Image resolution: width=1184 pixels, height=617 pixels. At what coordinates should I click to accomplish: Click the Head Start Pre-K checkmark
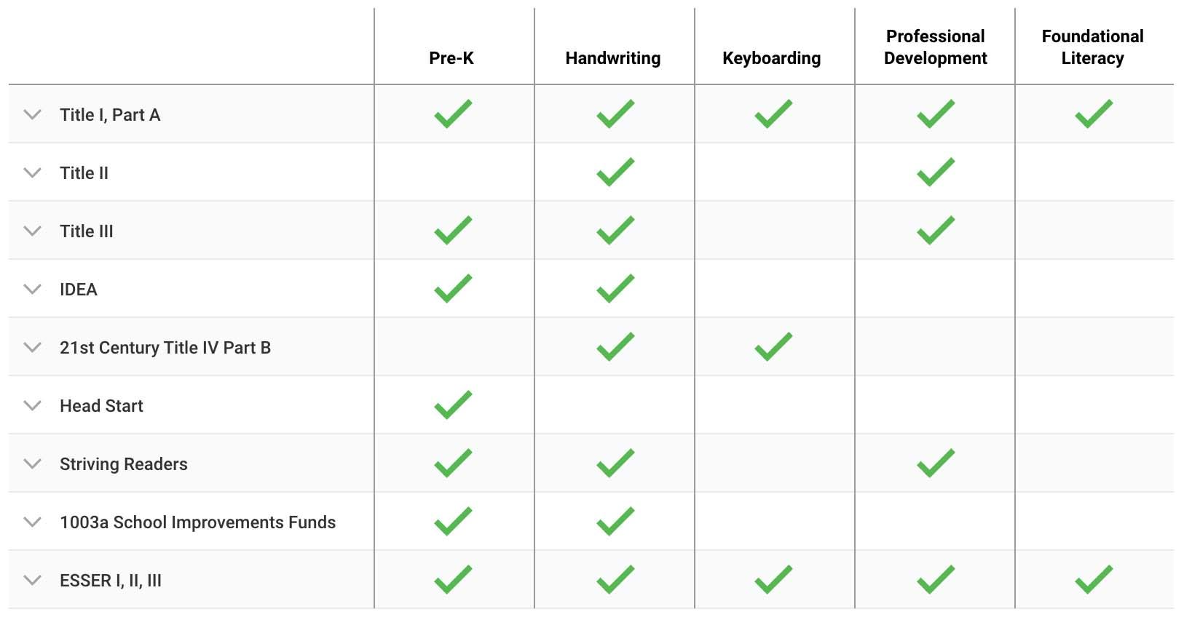(x=453, y=405)
